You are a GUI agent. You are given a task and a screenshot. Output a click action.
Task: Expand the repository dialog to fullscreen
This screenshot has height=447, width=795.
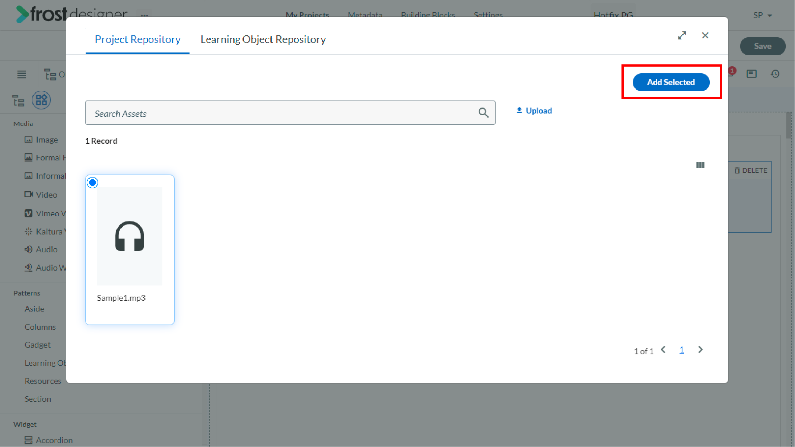click(682, 35)
